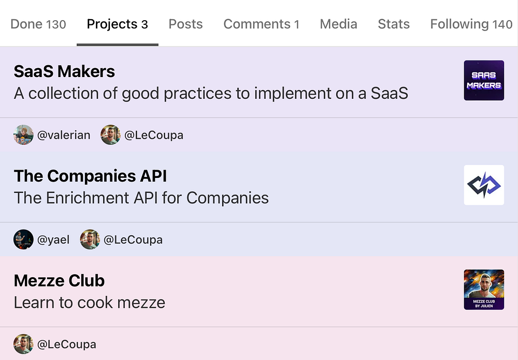View the Stats tab
The image size is (518, 360).
coord(394,24)
